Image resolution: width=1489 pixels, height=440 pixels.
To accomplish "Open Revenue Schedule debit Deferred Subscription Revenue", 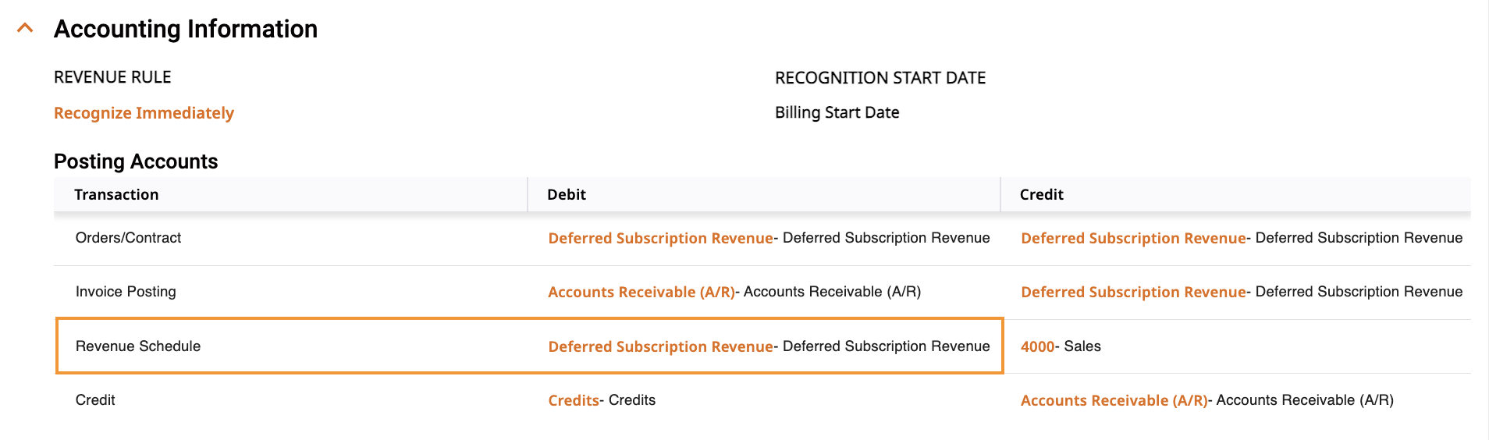I will [x=660, y=346].
